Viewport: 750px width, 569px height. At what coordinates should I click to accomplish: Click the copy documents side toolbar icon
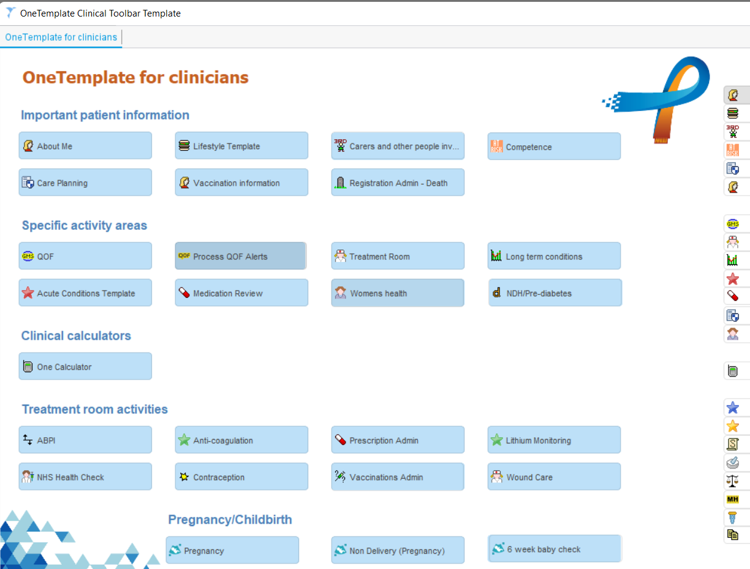732,535
